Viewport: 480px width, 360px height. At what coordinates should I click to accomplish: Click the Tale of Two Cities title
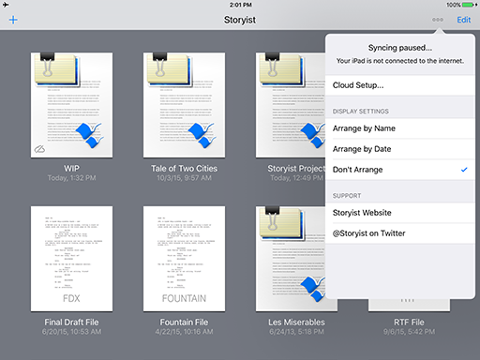(184, 169)
